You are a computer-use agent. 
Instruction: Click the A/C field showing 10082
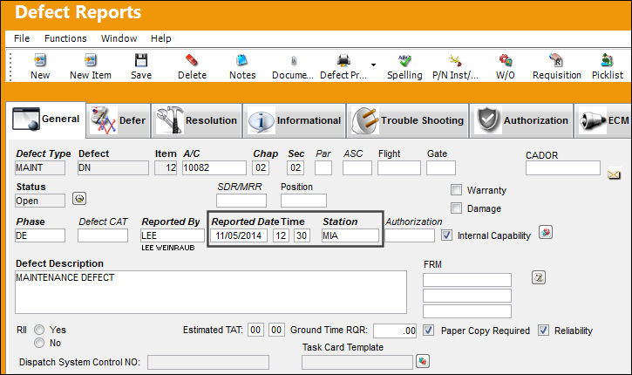pos(214,167)
